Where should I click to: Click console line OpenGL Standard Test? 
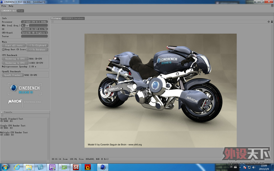tap(12, 119)
